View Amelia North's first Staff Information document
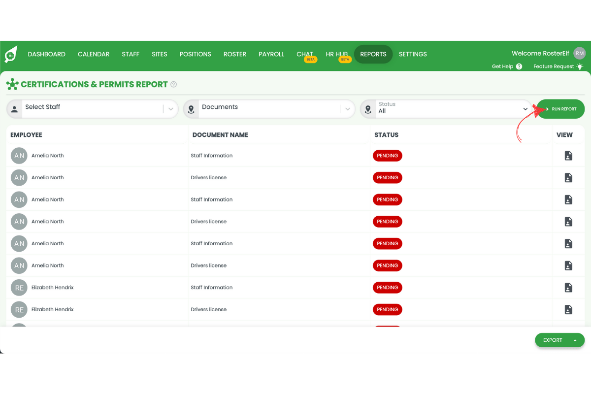The image size is (591, 394). coord(568,155)
